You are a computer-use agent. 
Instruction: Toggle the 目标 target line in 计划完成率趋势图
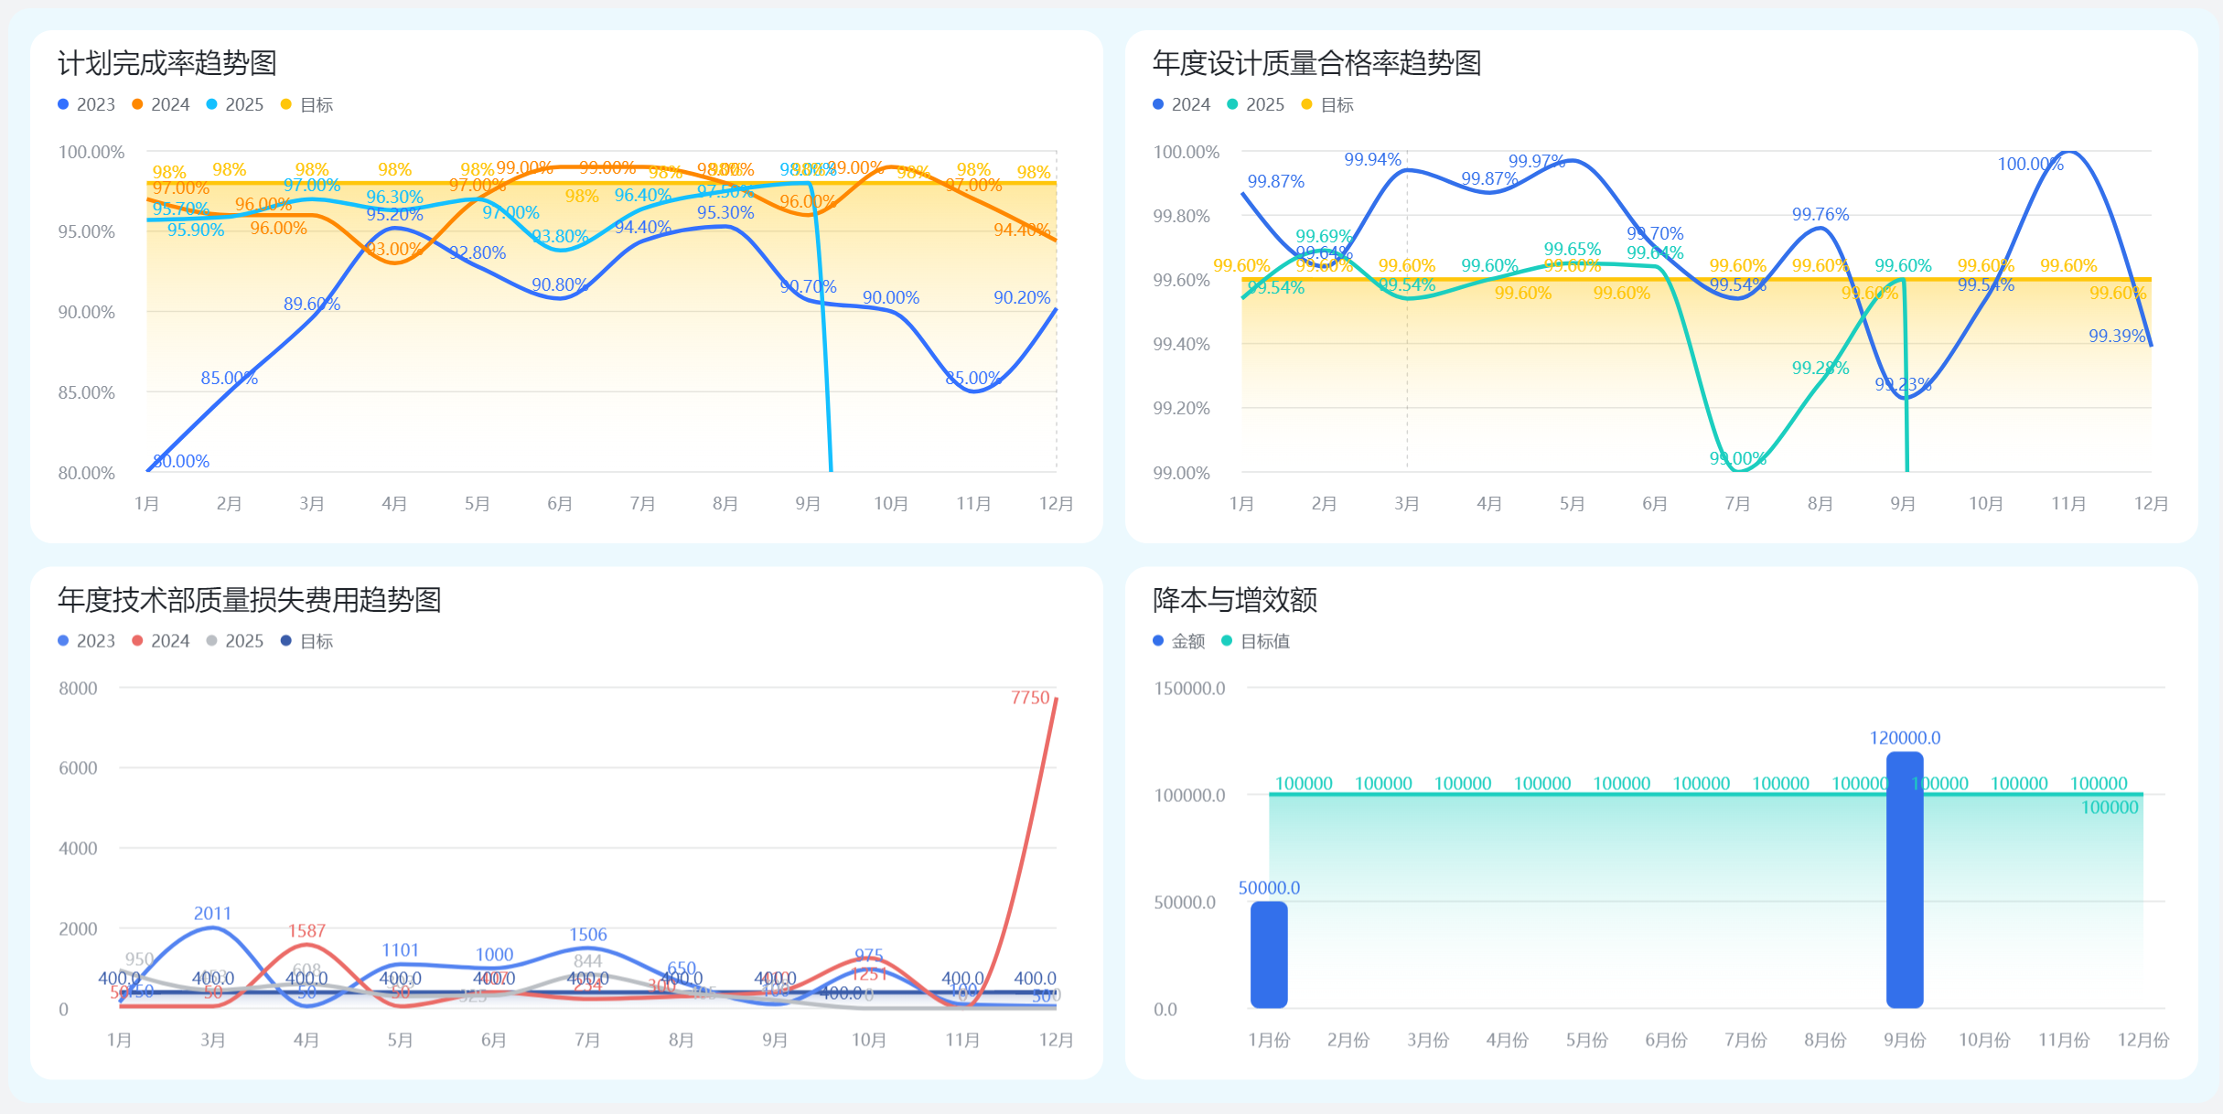[x=285, y=104]
